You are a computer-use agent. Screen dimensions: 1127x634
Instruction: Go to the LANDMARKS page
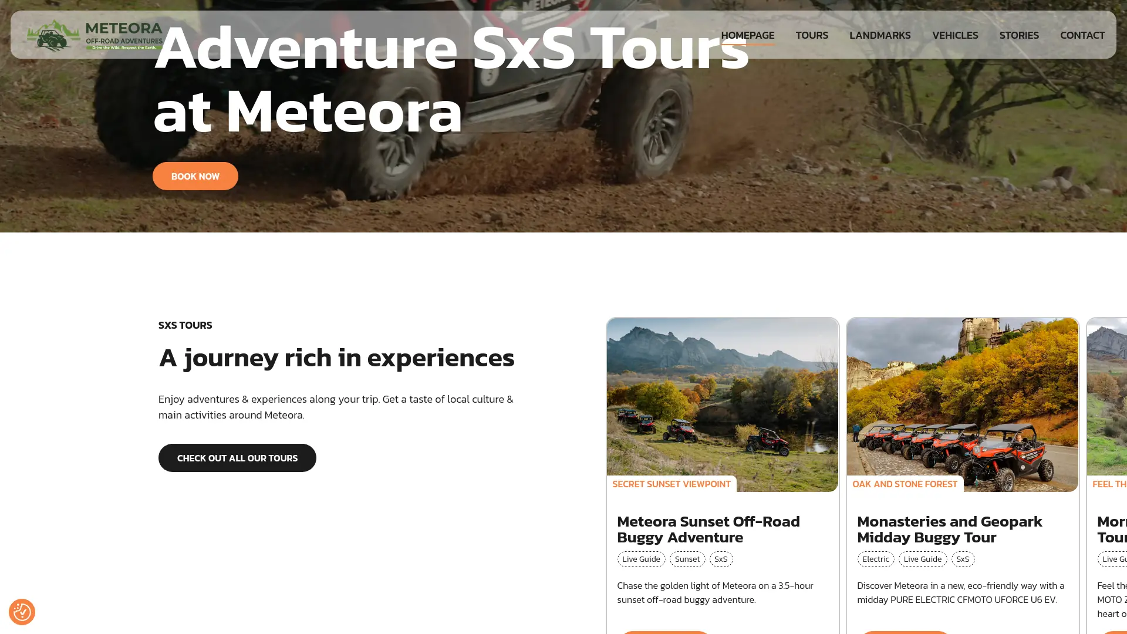tap(880, 35)
